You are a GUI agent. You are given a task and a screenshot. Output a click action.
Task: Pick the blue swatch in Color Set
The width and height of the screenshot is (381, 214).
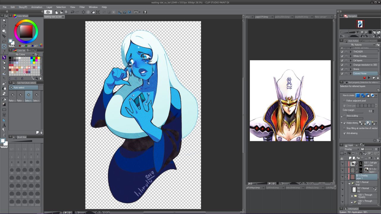(x=32, y=58)
